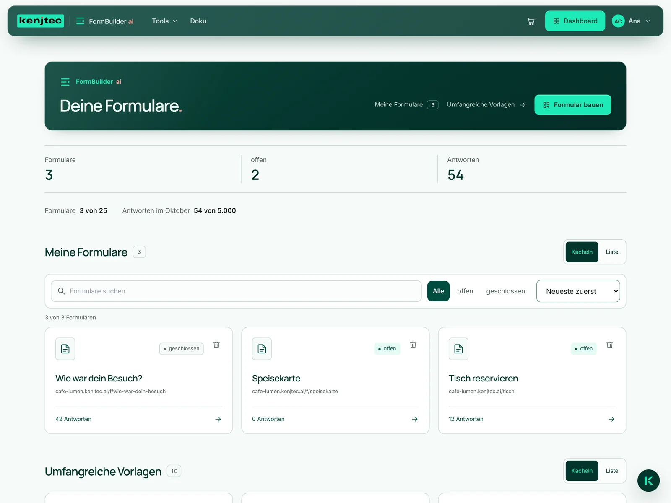Switch Meine Formulare to Liste view

pyautogui.click(x=612, y=252)
